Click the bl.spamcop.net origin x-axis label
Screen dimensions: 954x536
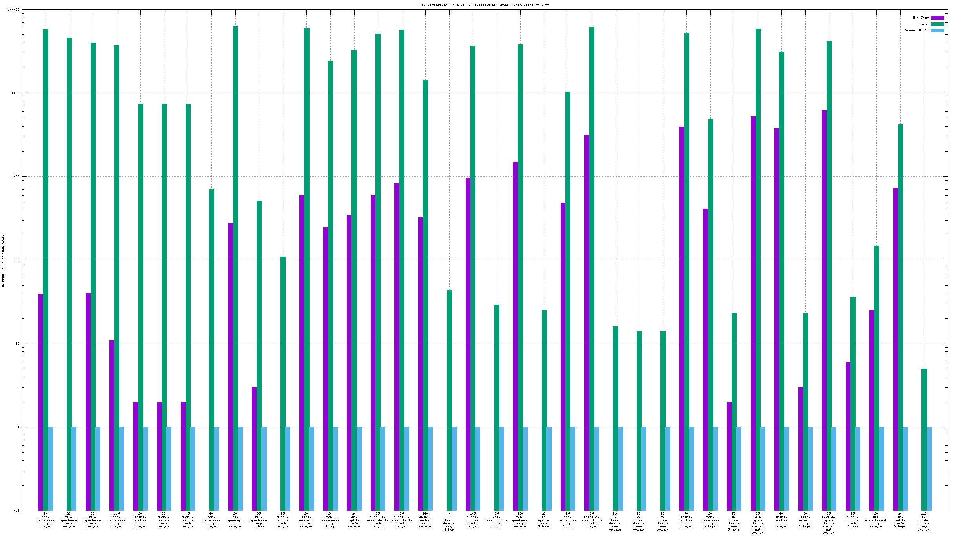pos(235,520)
